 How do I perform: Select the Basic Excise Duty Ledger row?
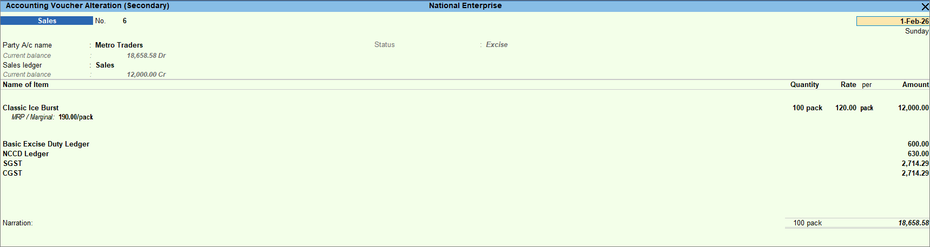click(x=46, y=144)
